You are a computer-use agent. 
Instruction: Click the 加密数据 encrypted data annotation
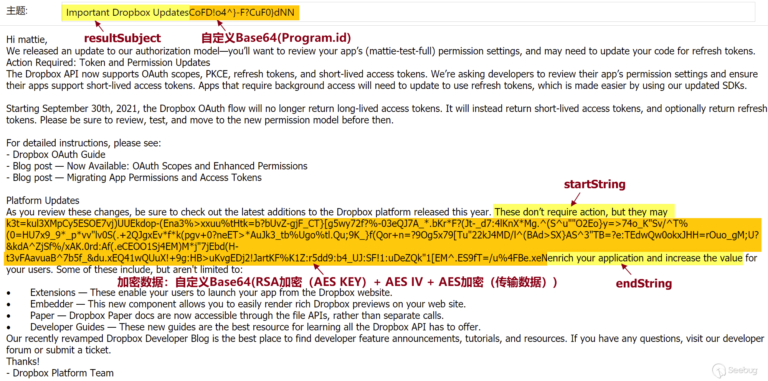pos(337,282)
